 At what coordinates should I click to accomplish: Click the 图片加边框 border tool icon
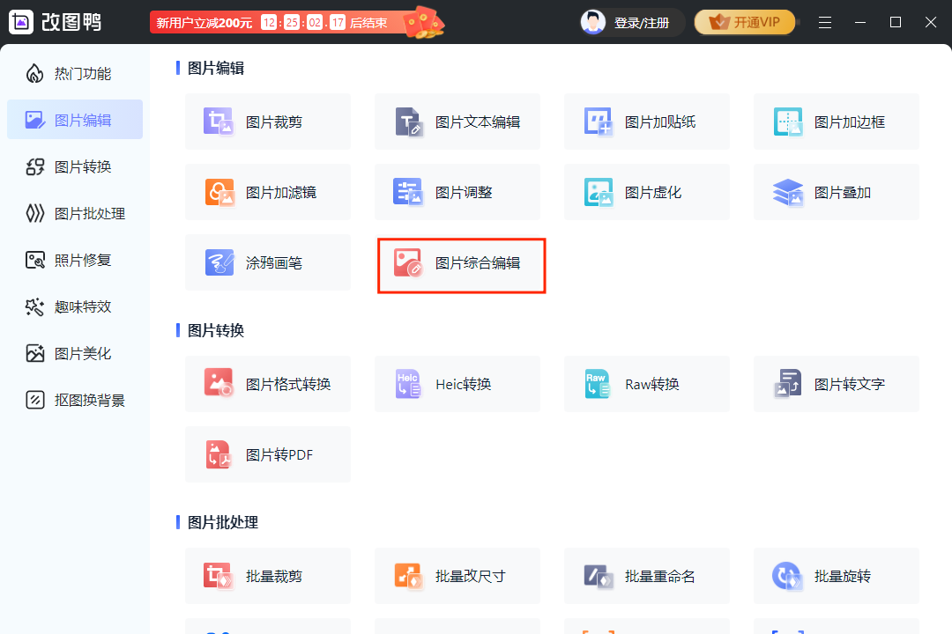coord(787,122)
